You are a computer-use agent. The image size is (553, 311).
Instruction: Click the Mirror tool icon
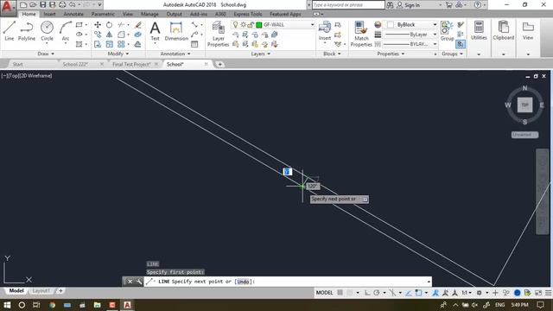[x=110, y=35]
